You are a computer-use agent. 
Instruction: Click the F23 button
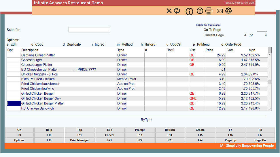[170, 140]
